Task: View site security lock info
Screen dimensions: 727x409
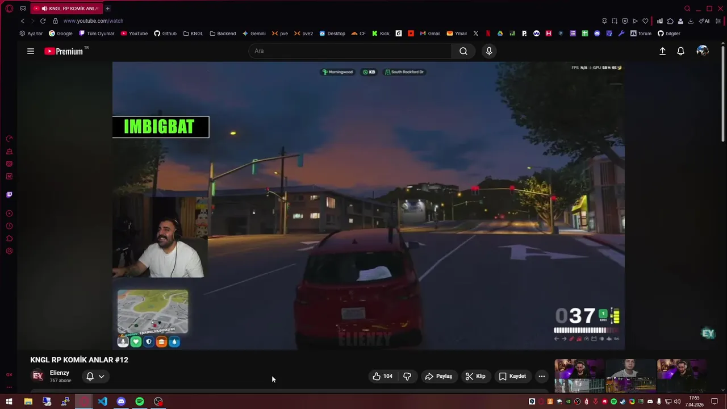Action: [55, 21]
